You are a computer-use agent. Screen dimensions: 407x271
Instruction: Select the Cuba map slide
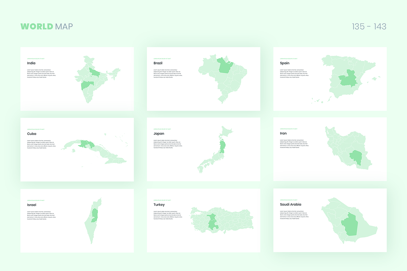pyautogui.click(x=77, y=149)
